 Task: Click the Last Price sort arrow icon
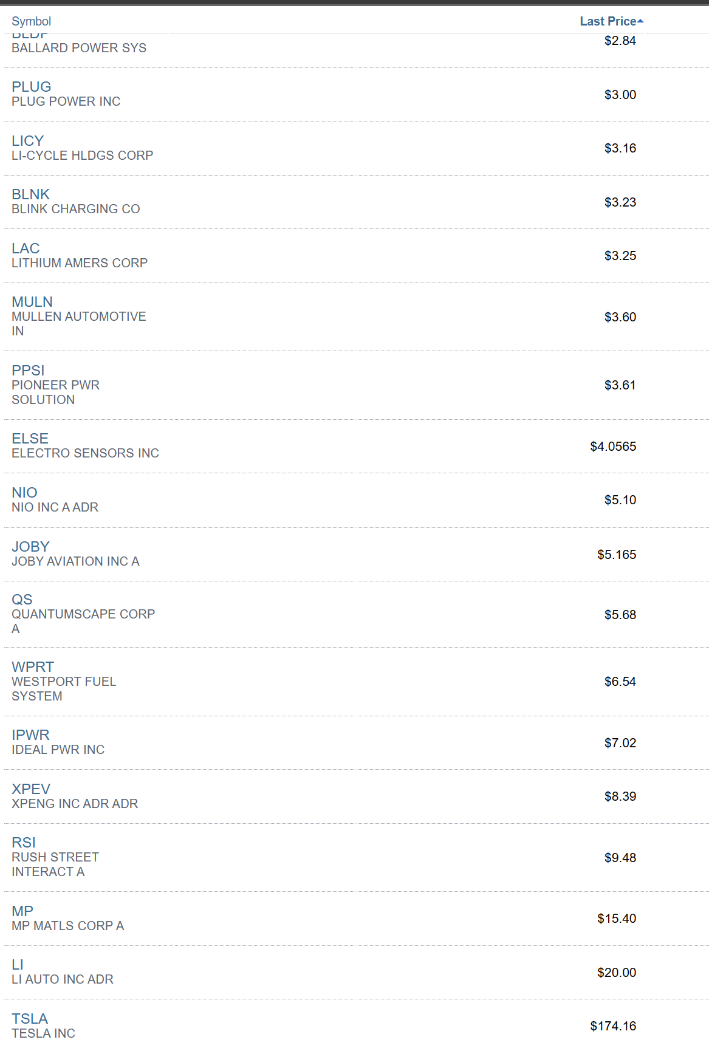[x=640, y=21]
